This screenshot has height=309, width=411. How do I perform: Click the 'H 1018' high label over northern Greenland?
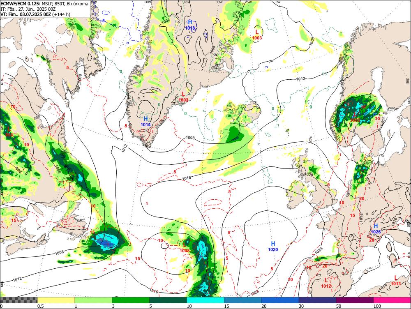click(190, 25)
